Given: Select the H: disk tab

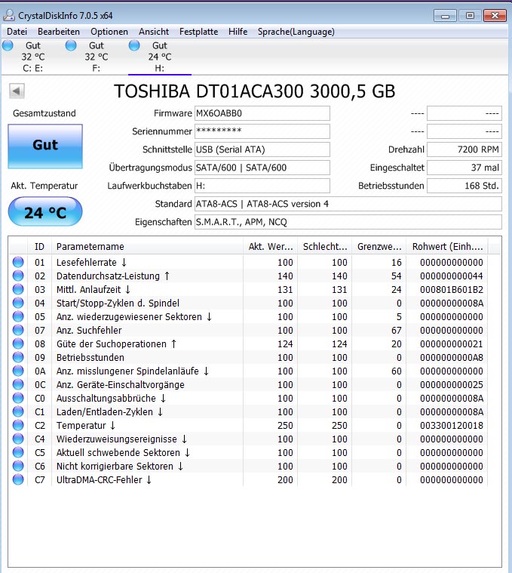Looking at the screenshot, I should click(x=160, y=57).
